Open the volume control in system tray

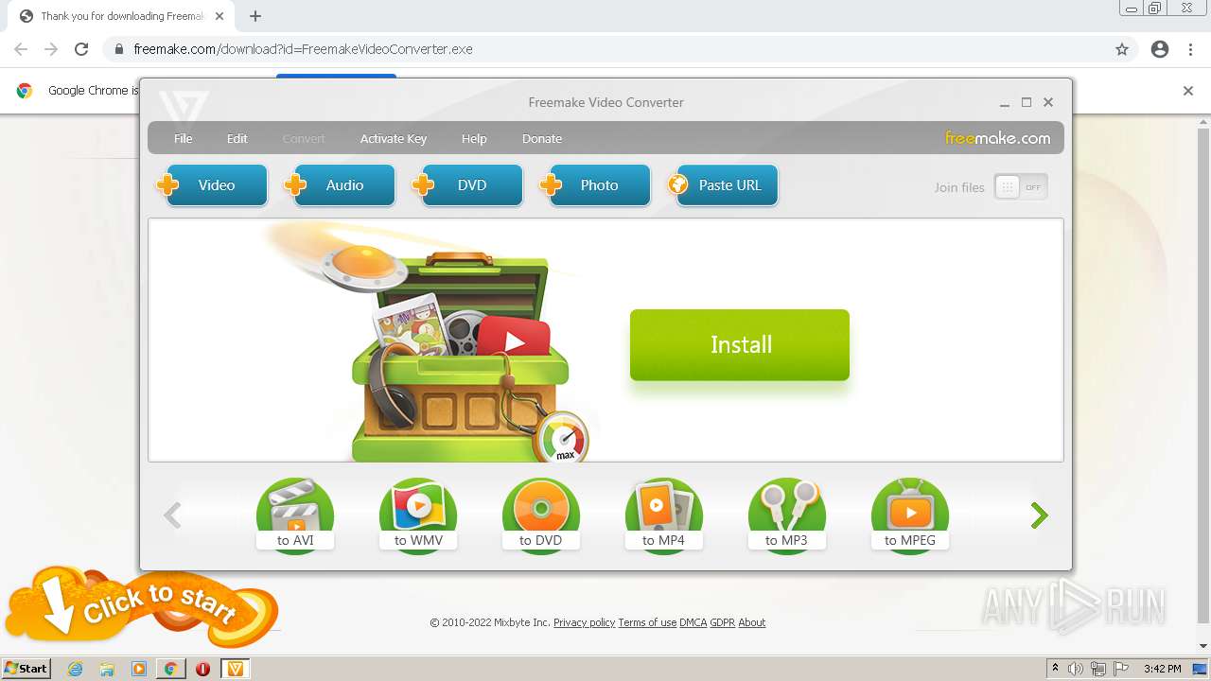point(1076,669)
